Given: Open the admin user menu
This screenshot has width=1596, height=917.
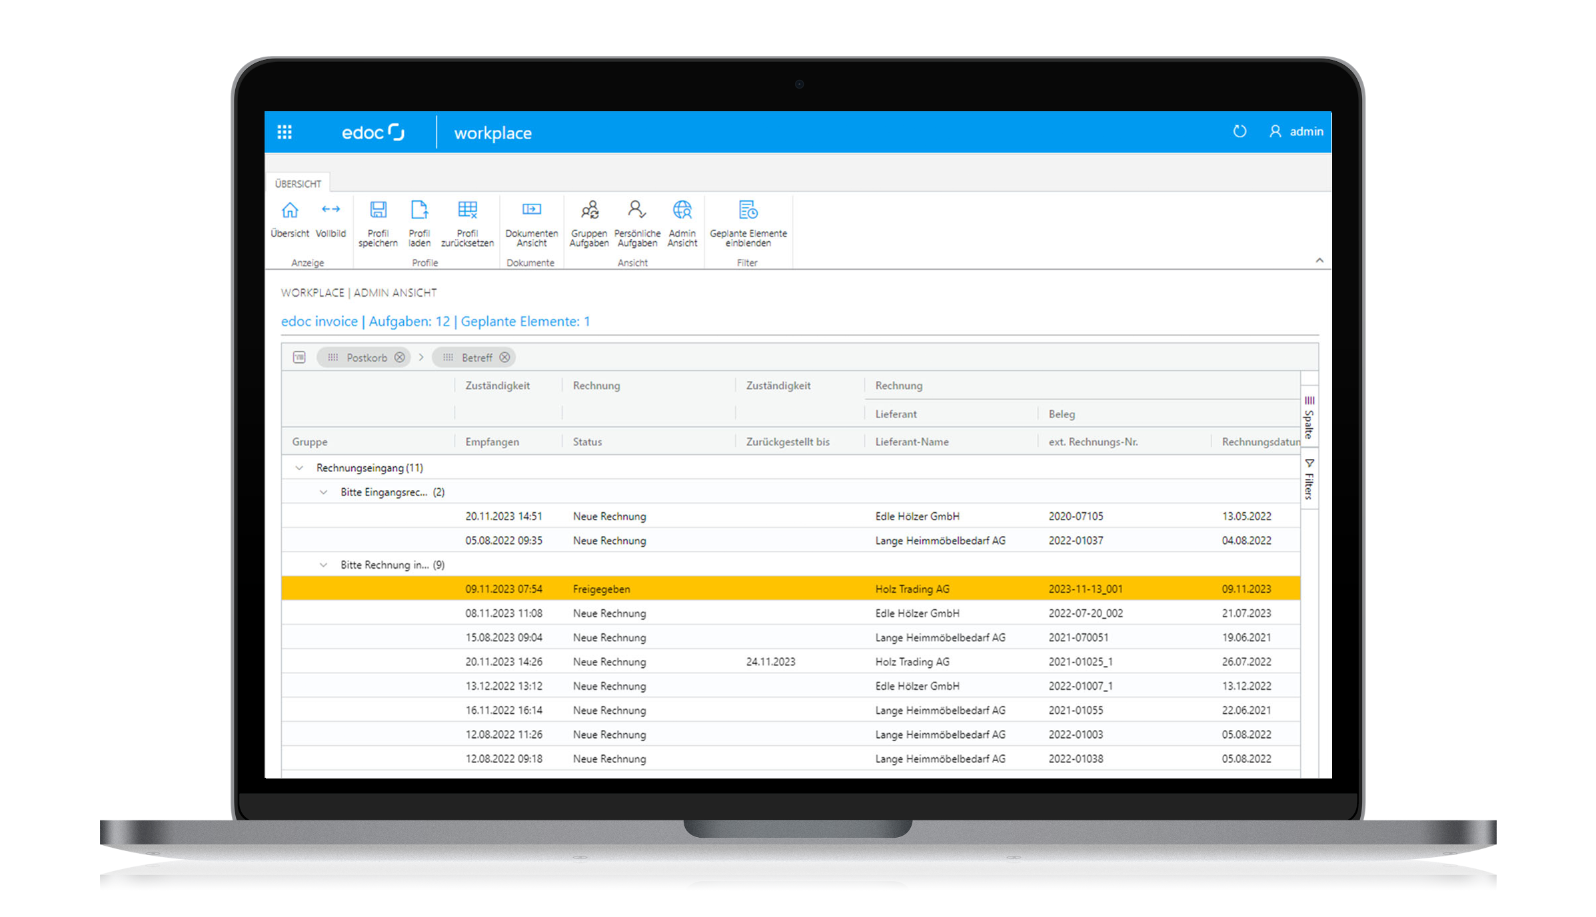Looking at the screenshot, I should click(x=1296, y=131).
